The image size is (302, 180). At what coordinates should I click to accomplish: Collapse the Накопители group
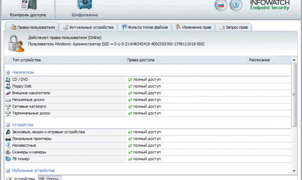click(x=8, y=72)
